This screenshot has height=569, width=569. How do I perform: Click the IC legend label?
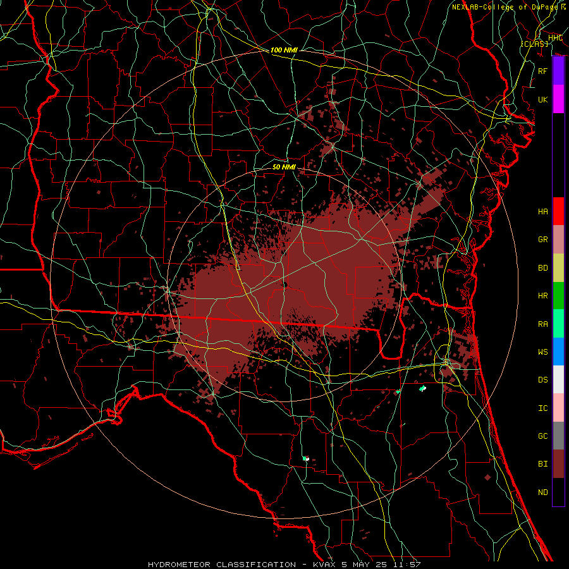542,408
